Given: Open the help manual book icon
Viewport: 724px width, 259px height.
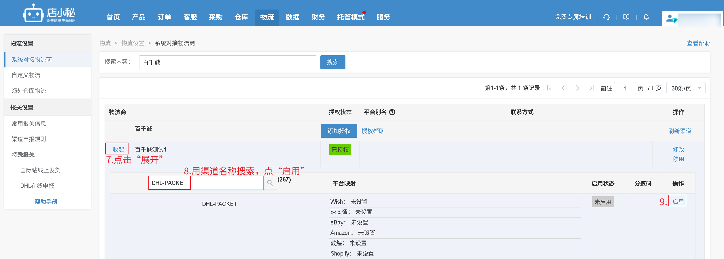Looking at the screenshot, I should coord(626,17).
